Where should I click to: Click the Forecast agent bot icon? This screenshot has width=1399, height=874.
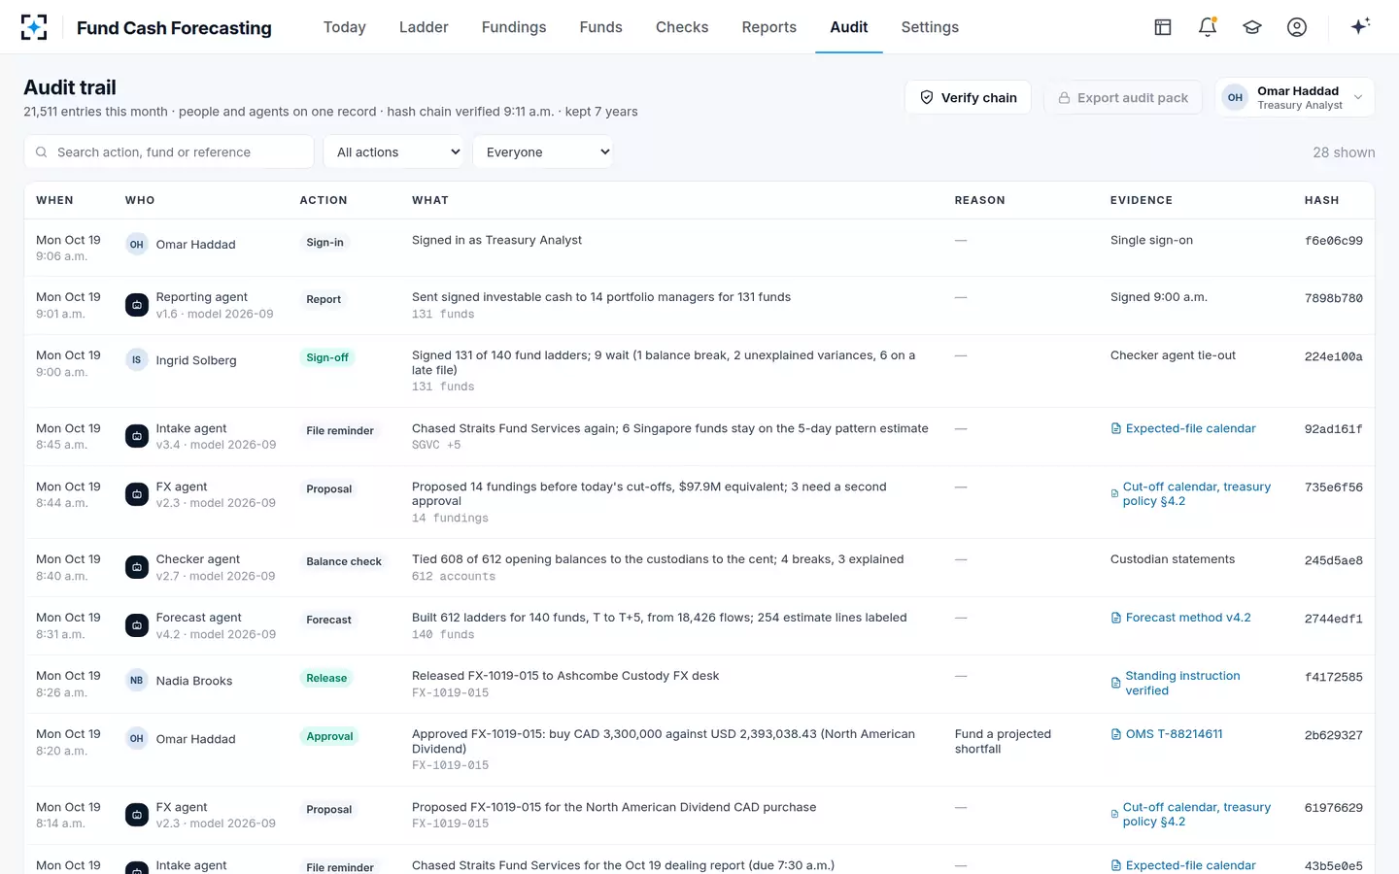137,625
